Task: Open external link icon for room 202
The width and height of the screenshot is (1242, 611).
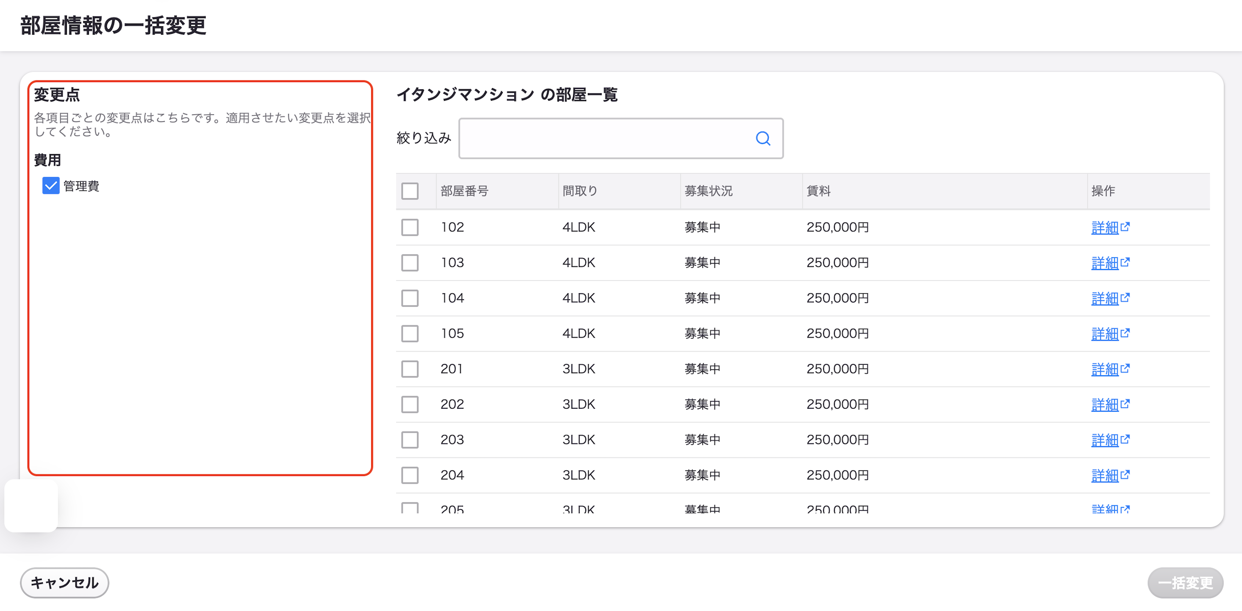Action: coord(1125,404)
